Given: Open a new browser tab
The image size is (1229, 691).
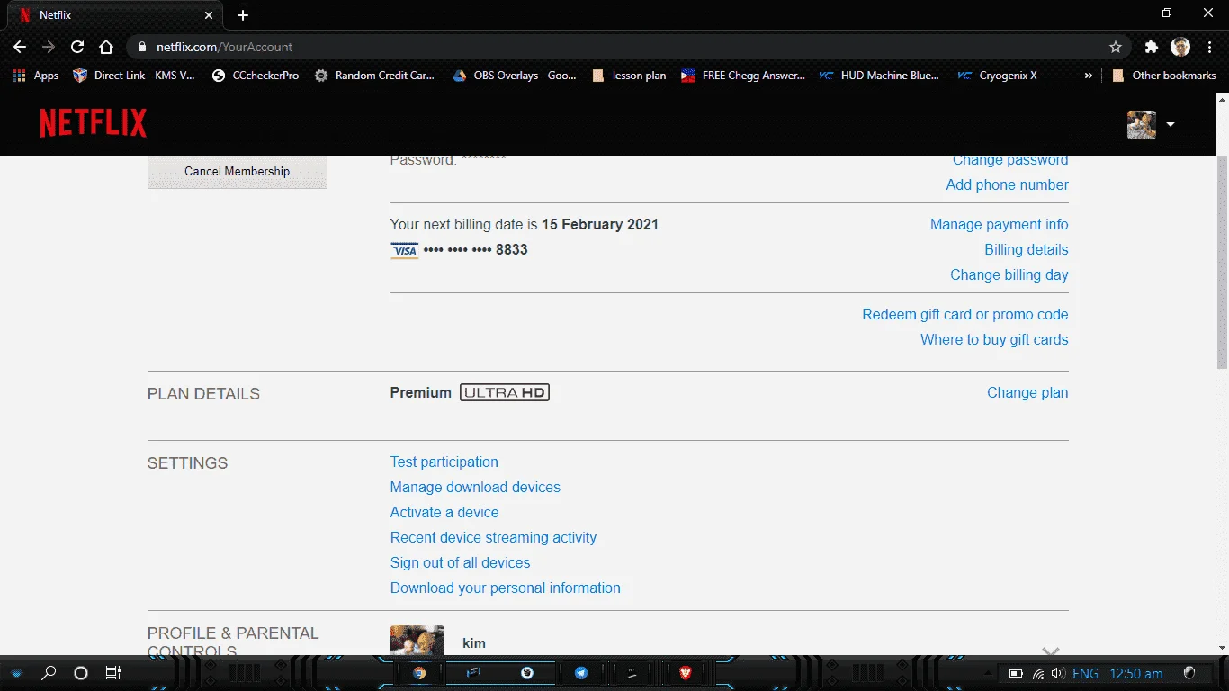Looking at the screenshot, I should point(243,15).
